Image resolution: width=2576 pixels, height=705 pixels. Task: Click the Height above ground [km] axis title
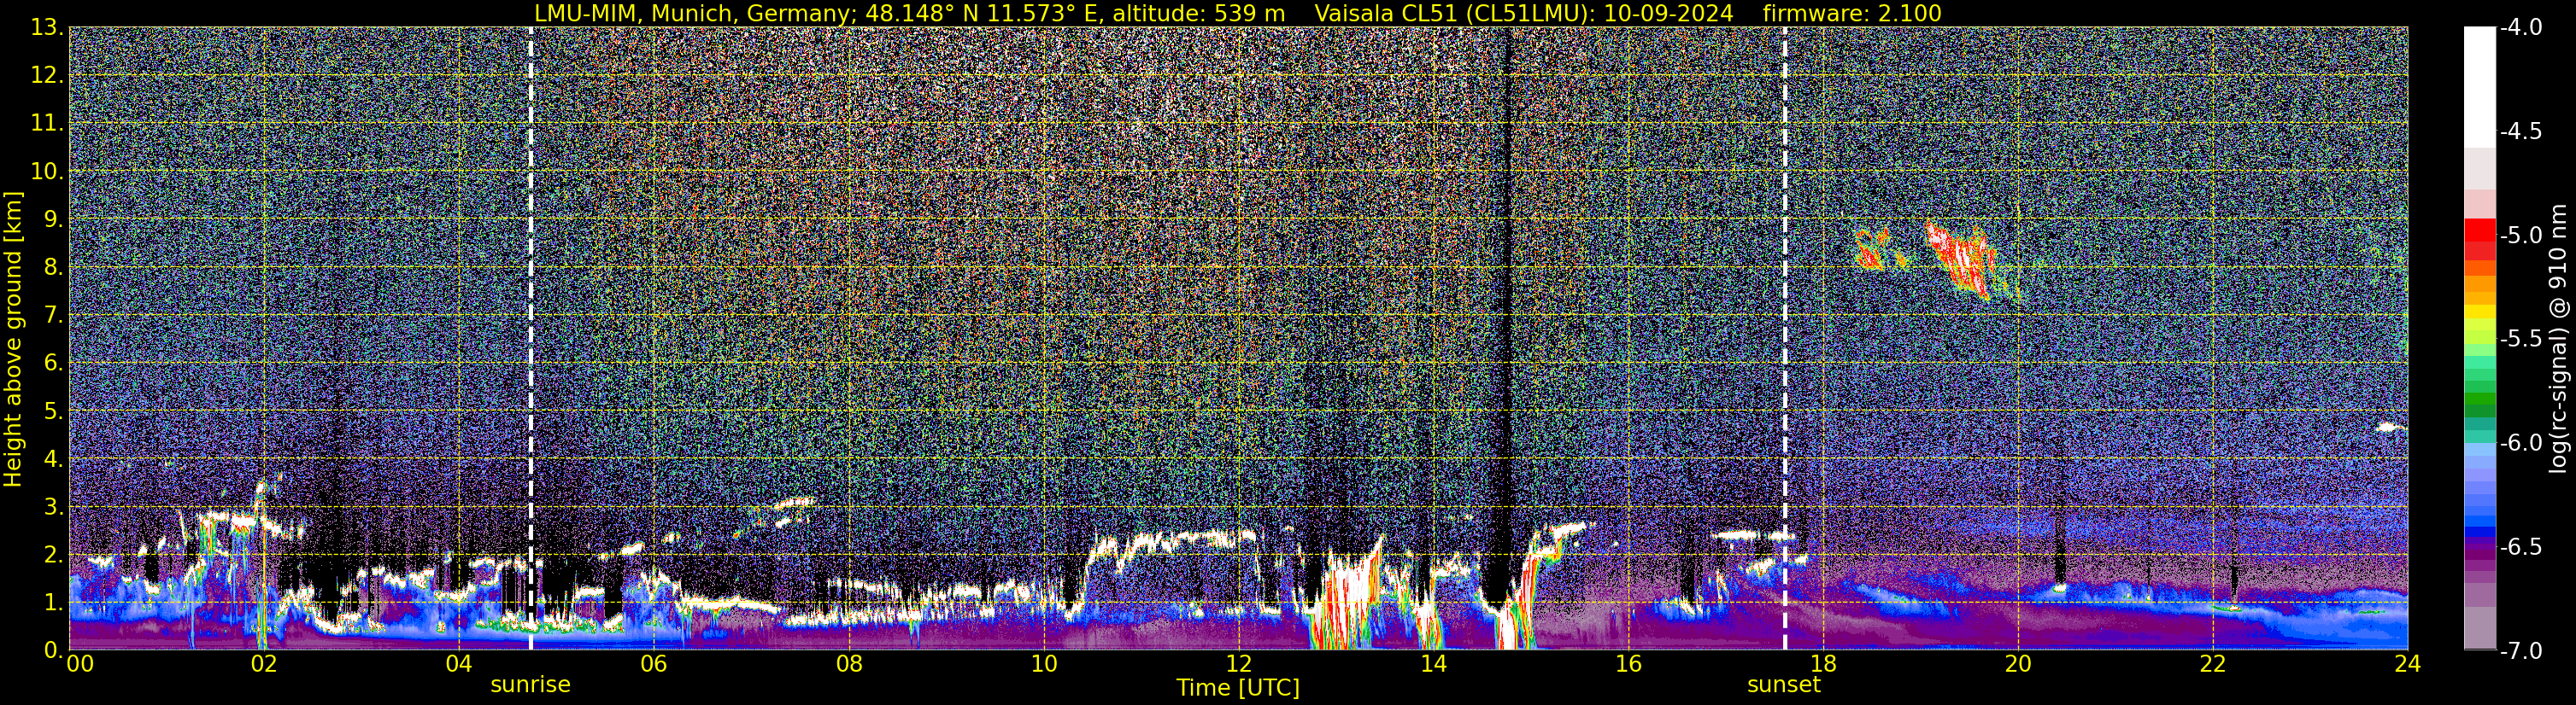[x=13, y=340]
